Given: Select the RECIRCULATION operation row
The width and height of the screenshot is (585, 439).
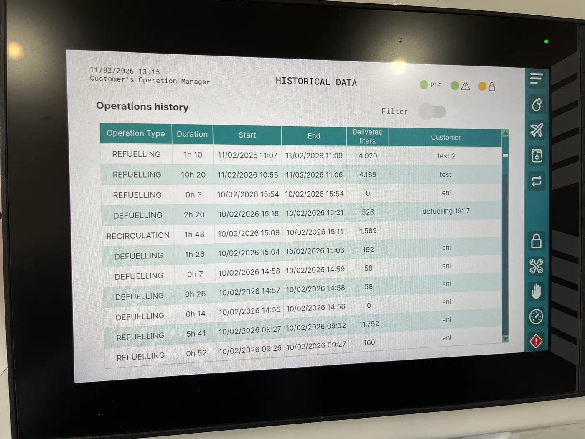Looking at the screenshot, I should [x=302, y=233].
